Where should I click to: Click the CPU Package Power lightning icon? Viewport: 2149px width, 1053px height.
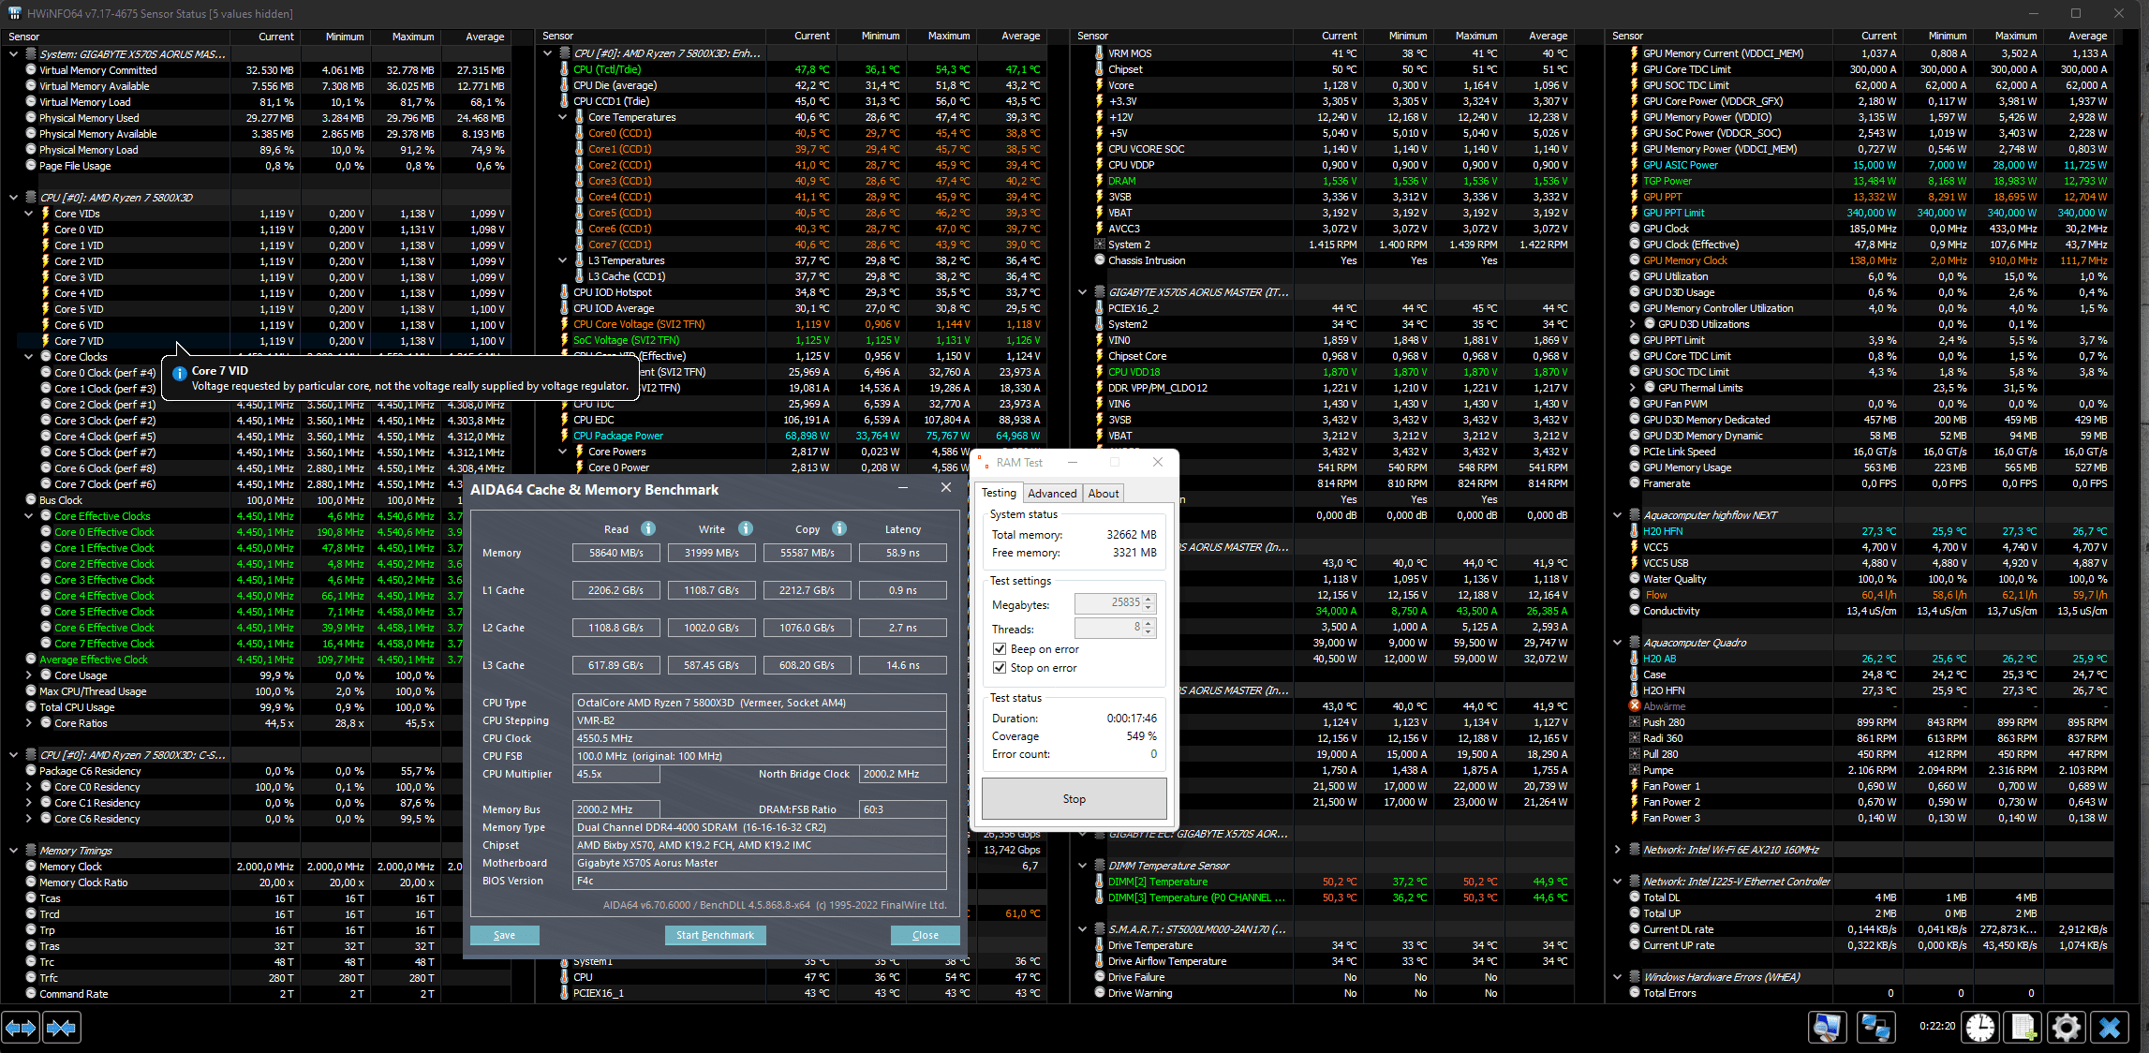click(565, 436)
